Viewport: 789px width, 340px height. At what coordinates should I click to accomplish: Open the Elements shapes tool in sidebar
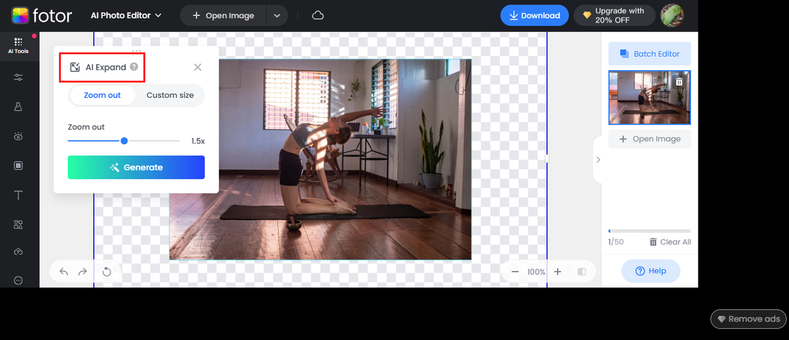(18, 225)
